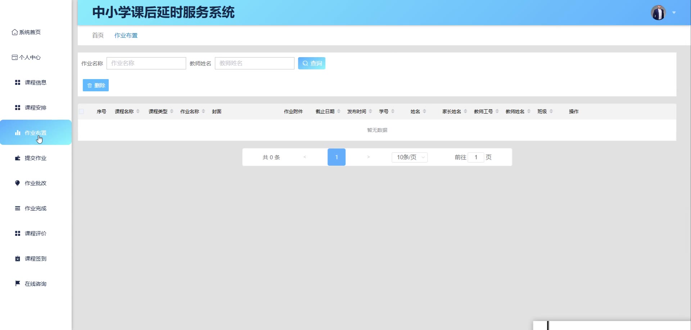691x330 pixels.
Task: Open 课程安排 in the sidebar menu
Action: pos(35,108)
